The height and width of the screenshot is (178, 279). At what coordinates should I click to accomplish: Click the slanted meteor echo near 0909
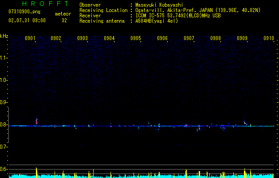point(245,123)
